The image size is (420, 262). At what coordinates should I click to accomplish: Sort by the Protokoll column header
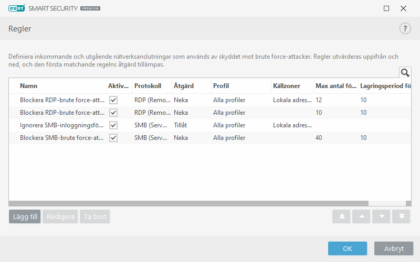pyautogui.click(x=148, y=86)
